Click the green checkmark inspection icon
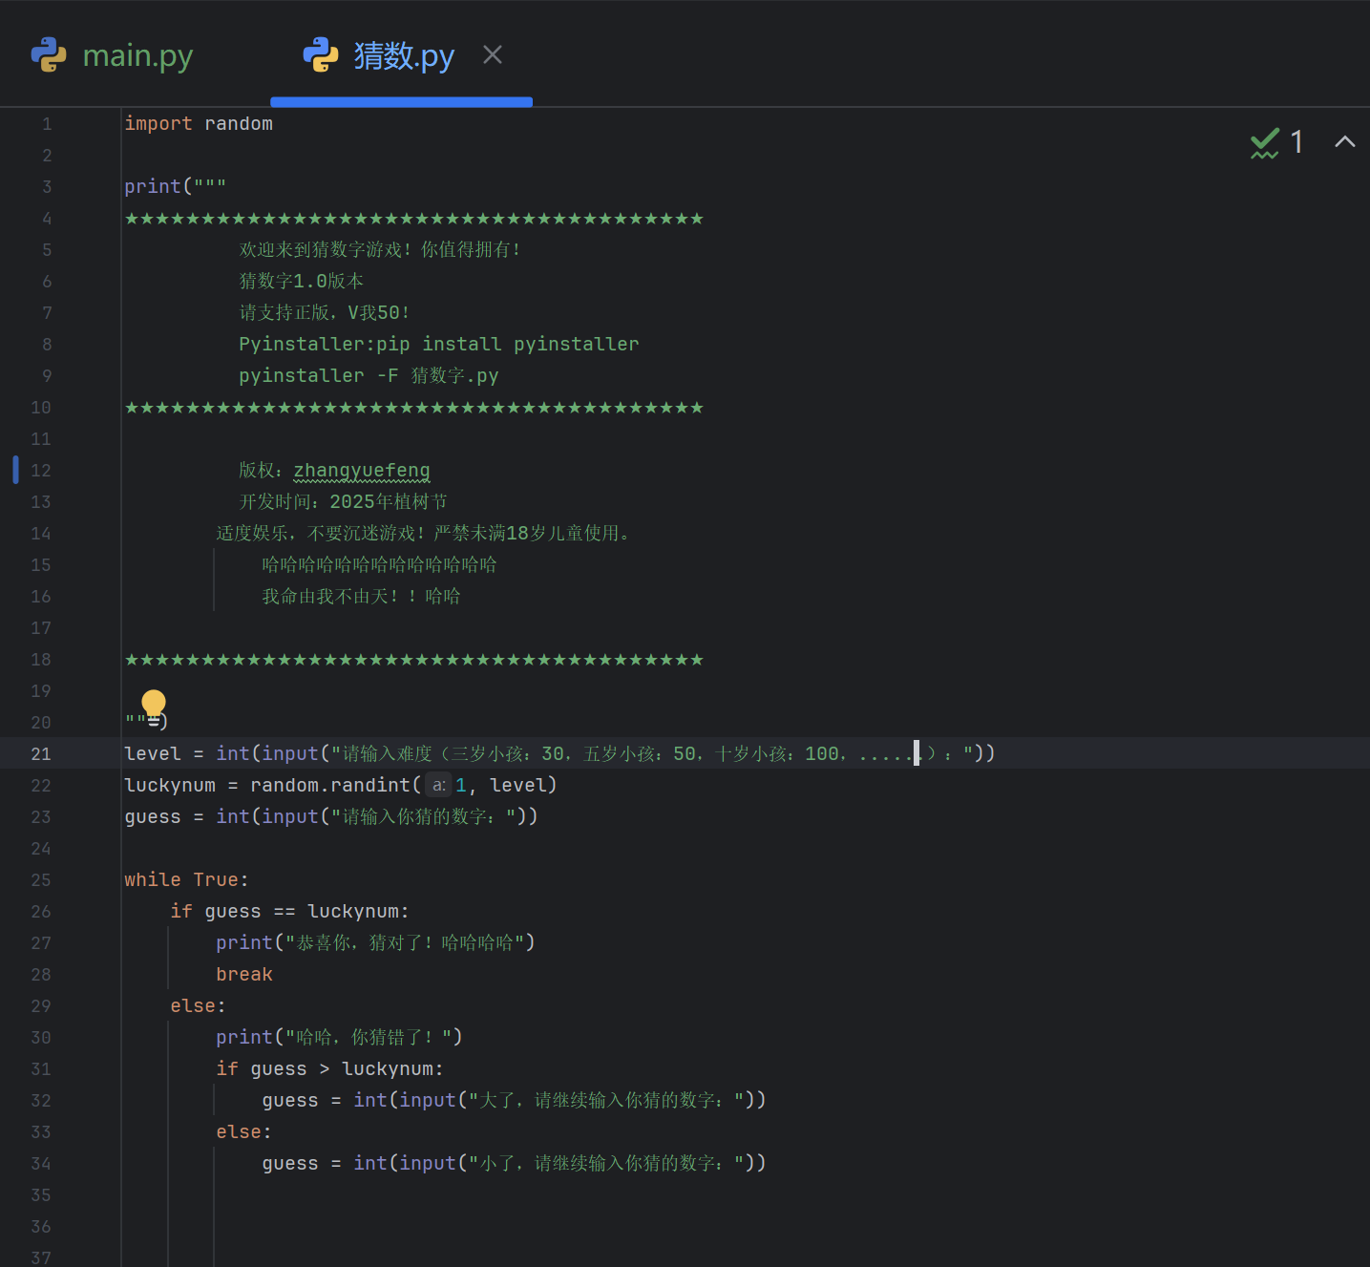The height and width of the screenshot is (1267, 1370). pos(1264,143)
